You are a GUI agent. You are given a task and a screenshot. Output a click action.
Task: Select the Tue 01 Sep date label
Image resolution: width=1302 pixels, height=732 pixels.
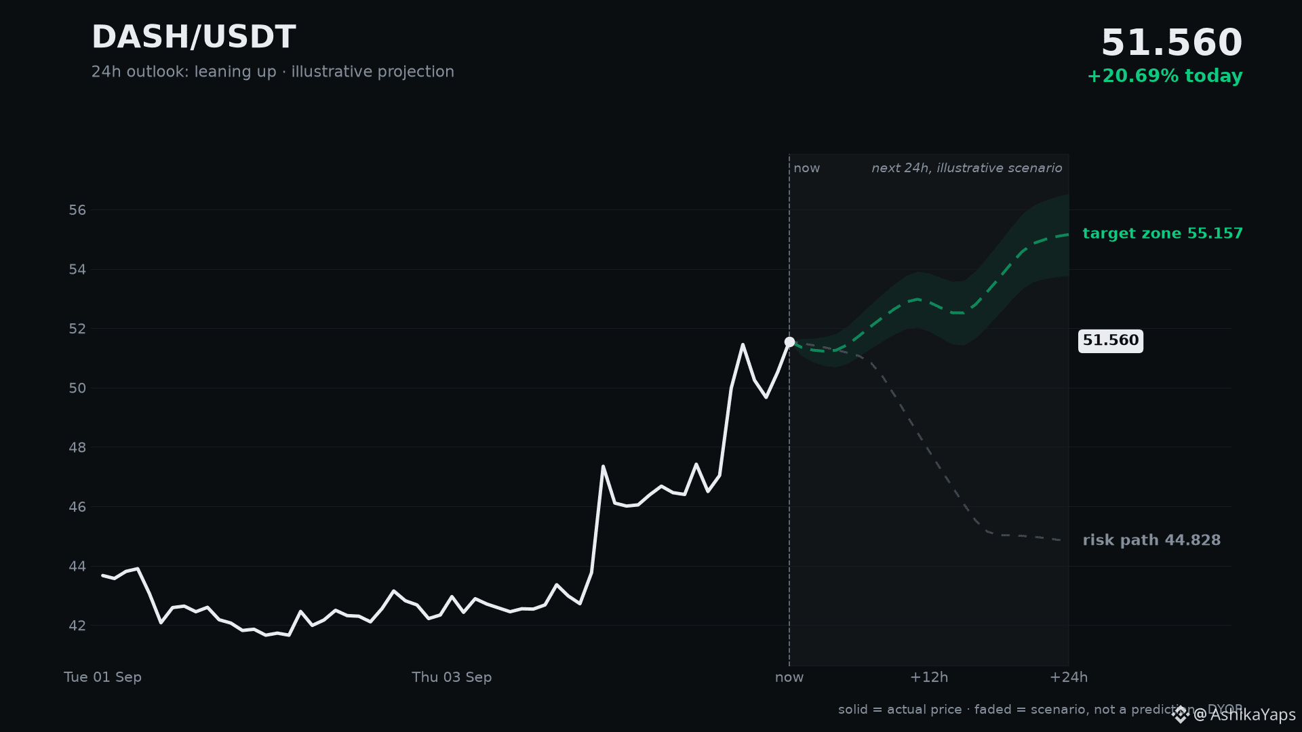102,677
